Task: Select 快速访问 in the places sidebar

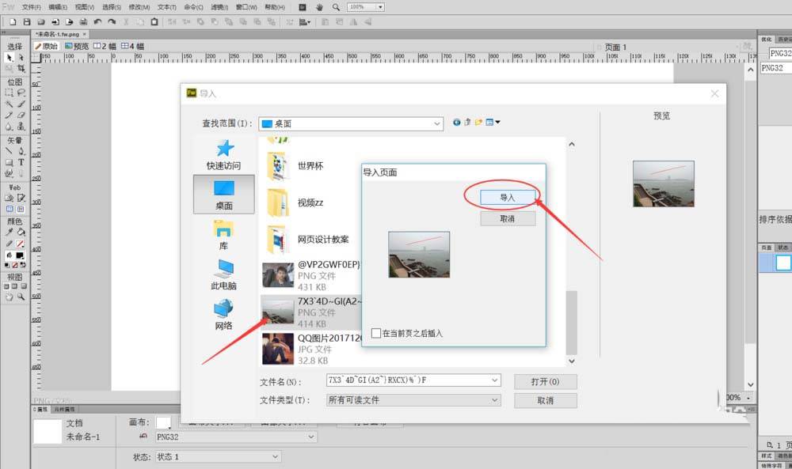Action: pyautogui.click(x=223, y=155)
